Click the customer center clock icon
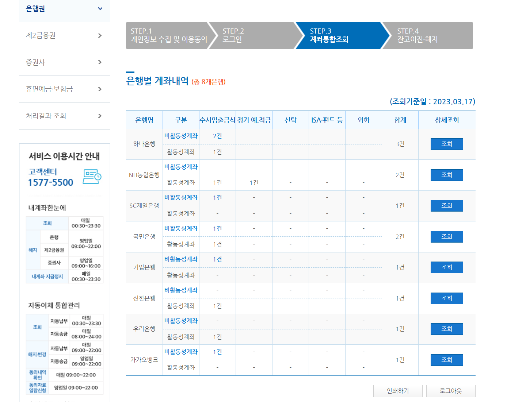507x402 pixels. [92, 177]
